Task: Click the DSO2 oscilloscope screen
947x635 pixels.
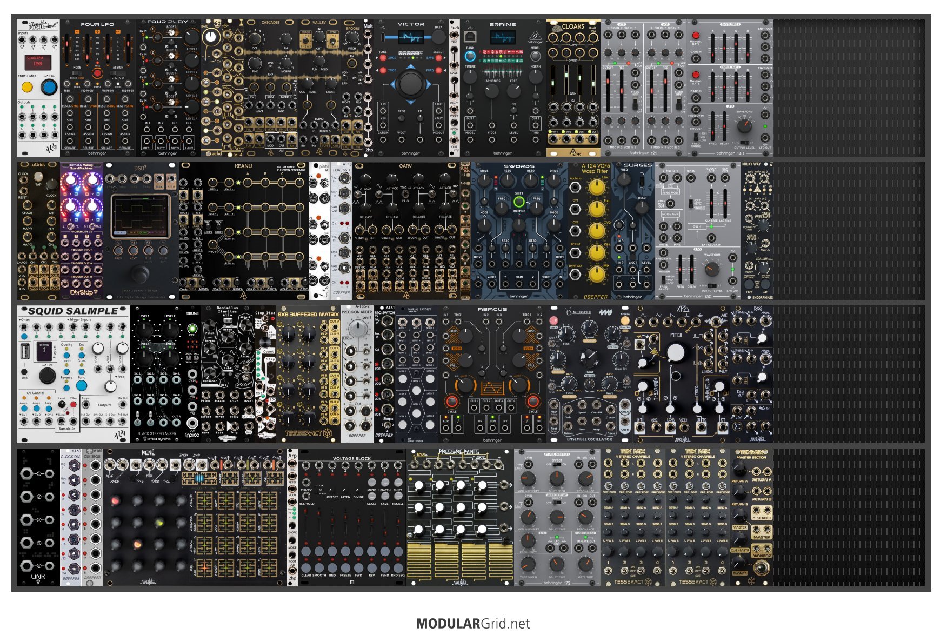Action: point(141,216)
